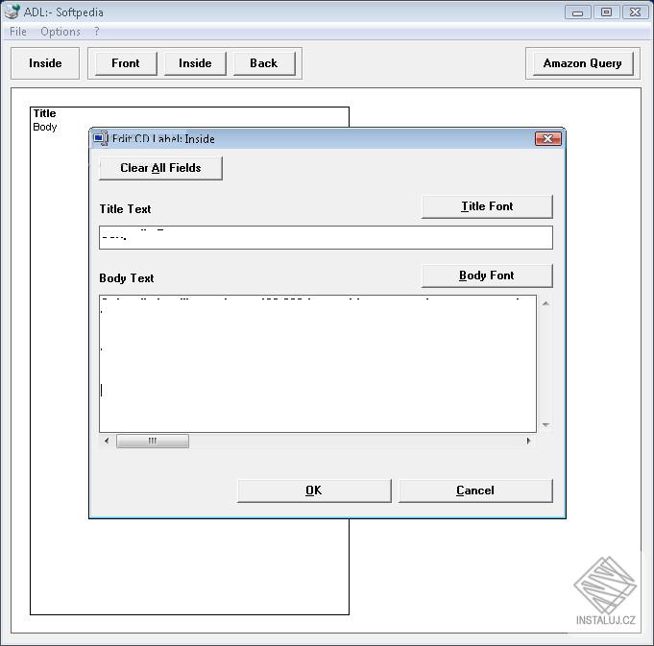Select the Inside button between Front and Back
This screenshot has height=646, width=654.
(195, 63)
